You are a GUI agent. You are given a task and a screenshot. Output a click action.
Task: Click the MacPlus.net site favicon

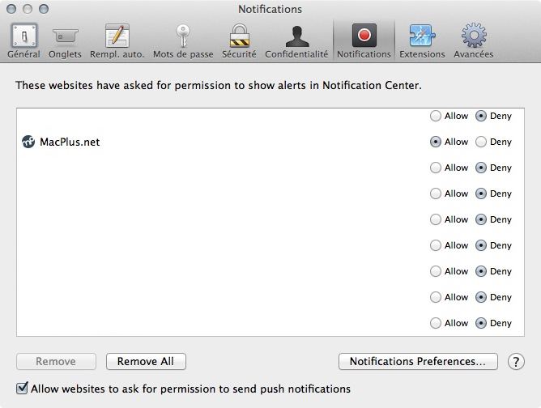[28, 142]
